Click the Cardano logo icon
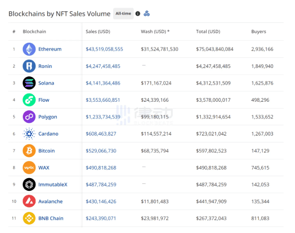The width and height of the screenshot is (295, 233). 29,134
